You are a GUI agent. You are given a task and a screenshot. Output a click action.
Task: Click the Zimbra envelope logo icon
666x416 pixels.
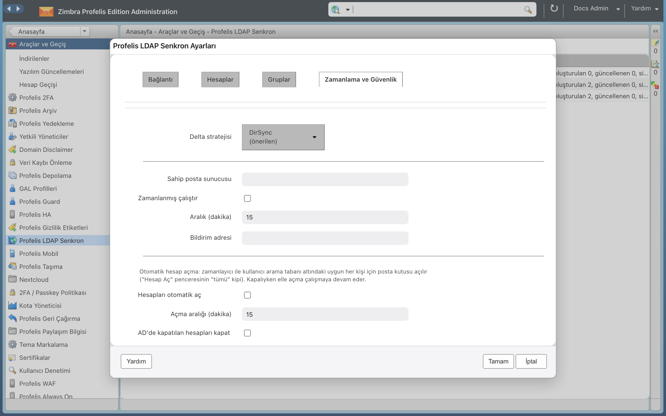(46, 11)
